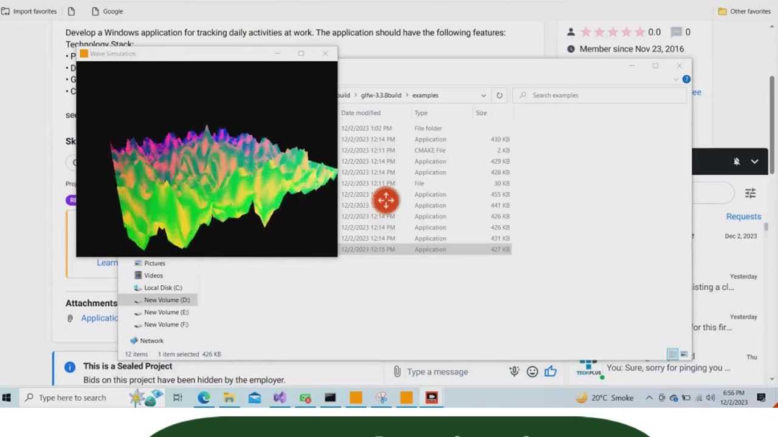Open the Google bookmark
The width and height of the screenshot is (778, 437).
[x=107, y=12]
